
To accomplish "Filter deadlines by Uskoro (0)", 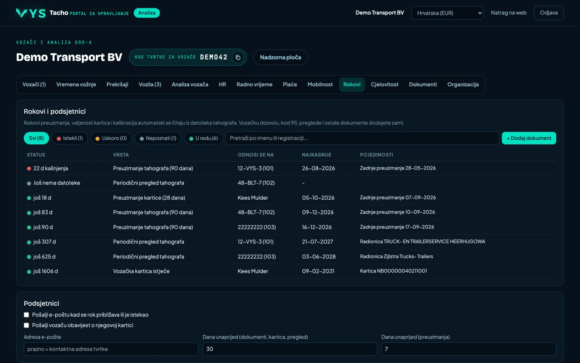I will point(111,138).
